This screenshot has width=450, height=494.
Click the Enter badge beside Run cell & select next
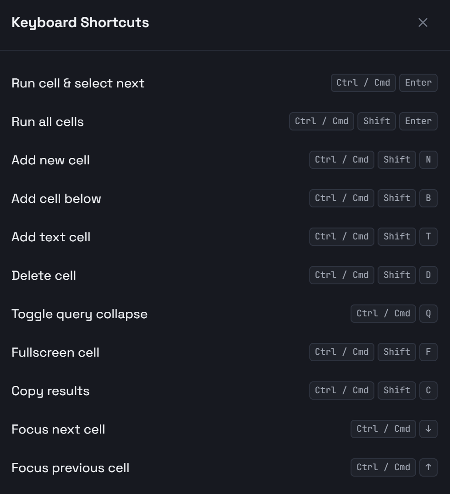(x=418, y=83)
